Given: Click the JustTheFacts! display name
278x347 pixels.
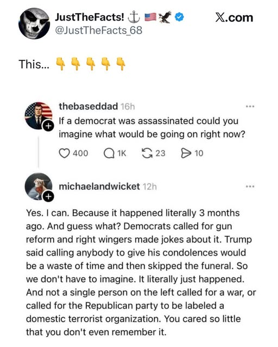Looking at the screenshot, I should click(x=90, y=17).
